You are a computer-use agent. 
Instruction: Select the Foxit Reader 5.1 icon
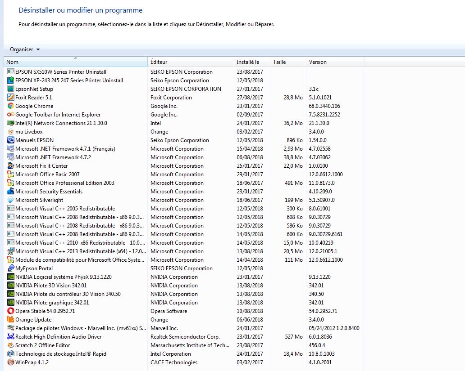pyautogui.click(x=11, y=98)
